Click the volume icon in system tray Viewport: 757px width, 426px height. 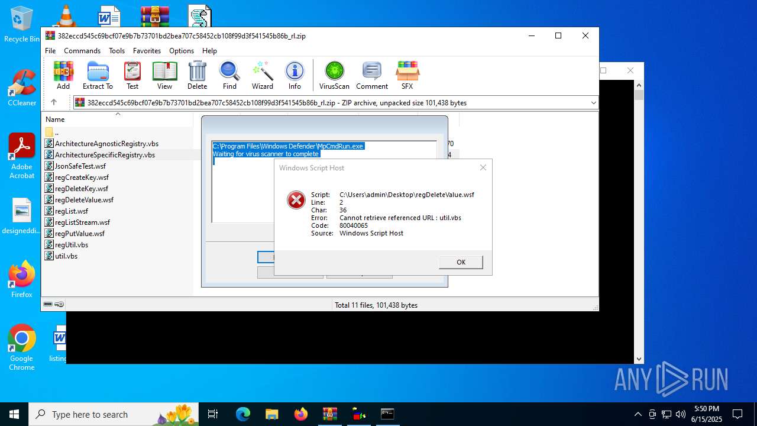point(680,414)
